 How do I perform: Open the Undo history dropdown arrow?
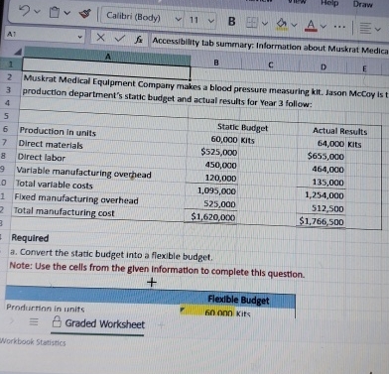click(38, 13)
